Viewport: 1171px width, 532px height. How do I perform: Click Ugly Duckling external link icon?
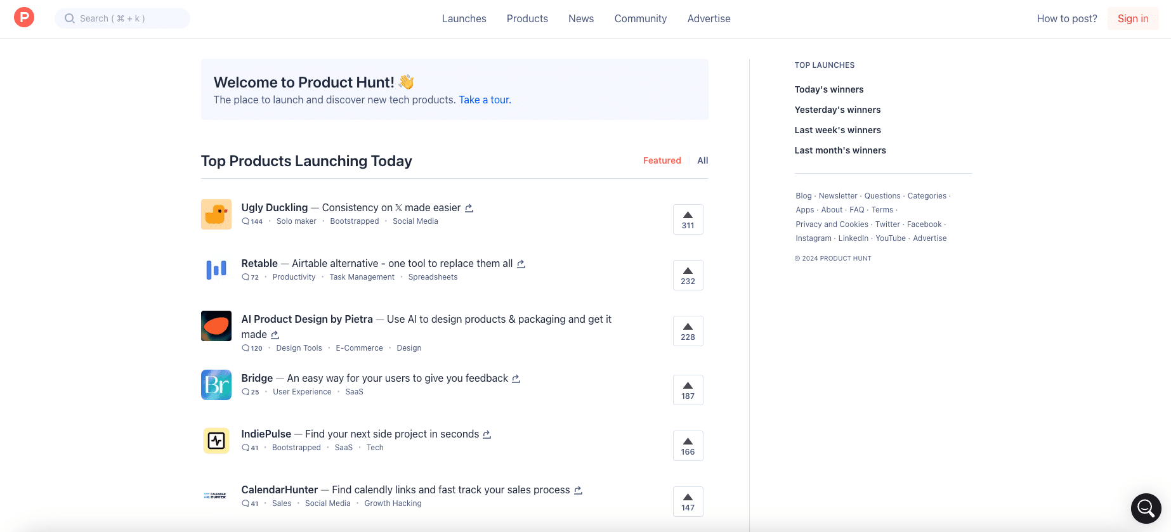coord(469,208)
